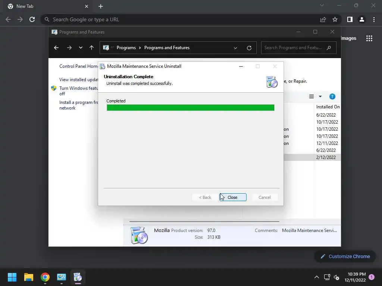Viewport: 382px width, 286px height.
Task: Click Size 313 KB in details pane
Action: point(214,237)
